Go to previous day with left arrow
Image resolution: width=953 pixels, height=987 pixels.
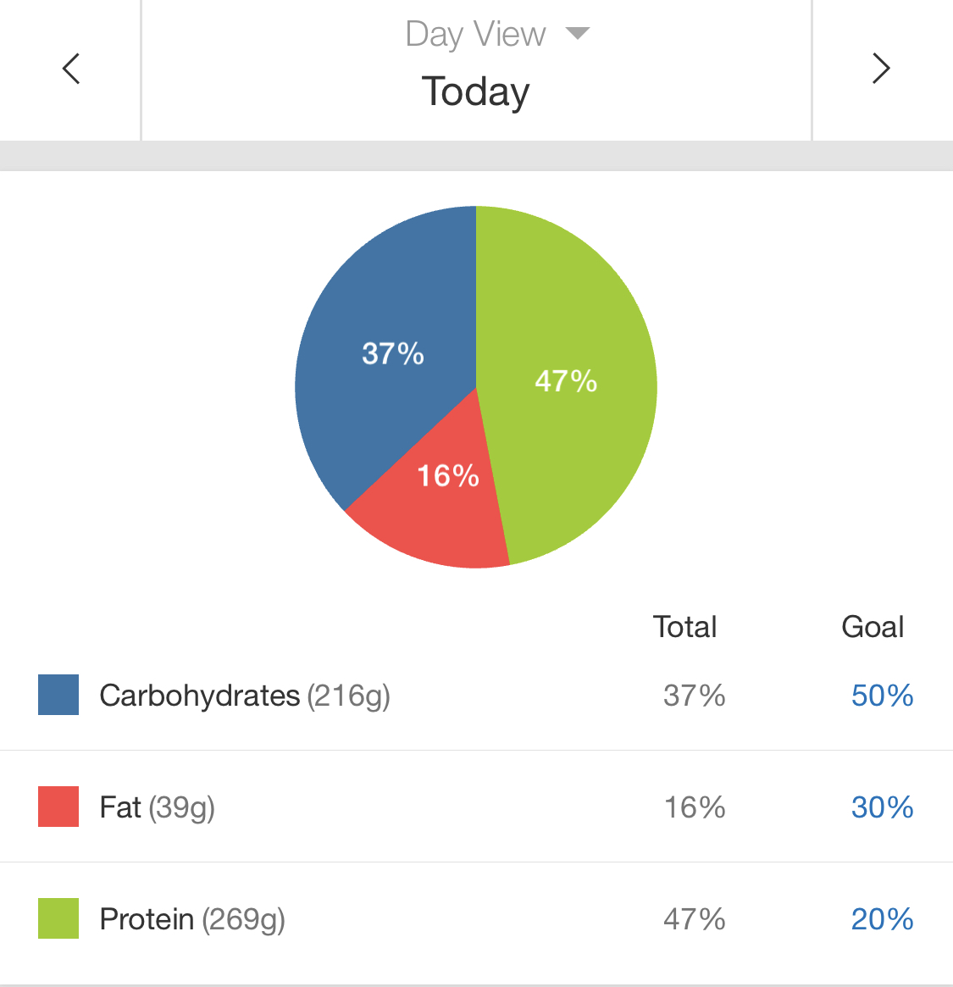point(71,69)
